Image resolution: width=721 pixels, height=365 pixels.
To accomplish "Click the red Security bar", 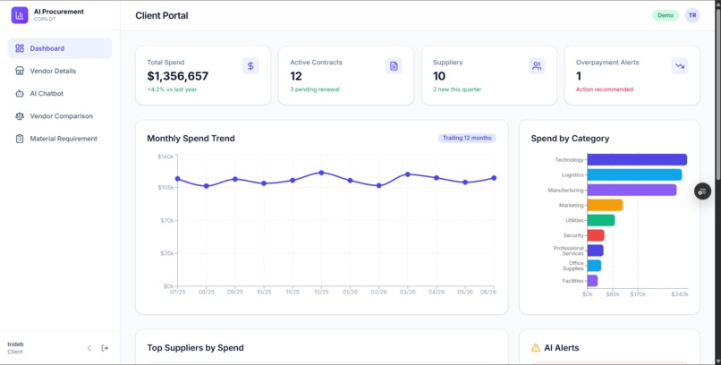I will [596, 235].
